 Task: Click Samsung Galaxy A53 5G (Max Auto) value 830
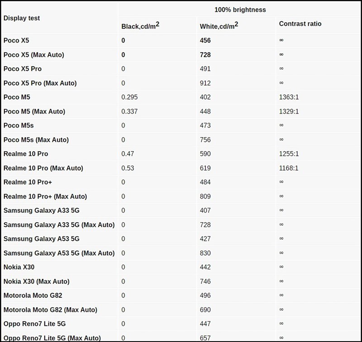click(205, 253)
